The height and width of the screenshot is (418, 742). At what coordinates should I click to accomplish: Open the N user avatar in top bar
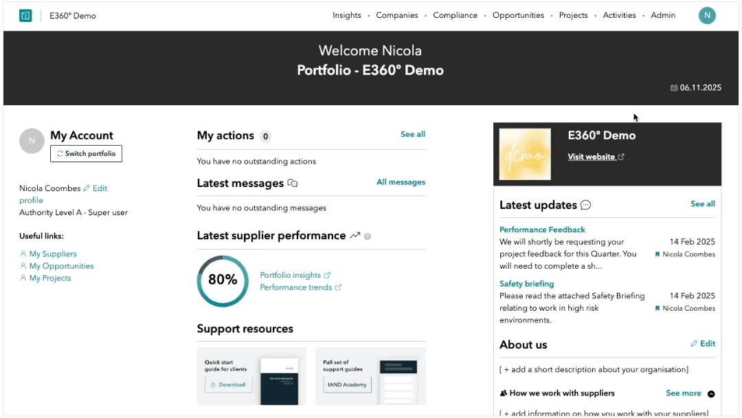coord(707,15)
